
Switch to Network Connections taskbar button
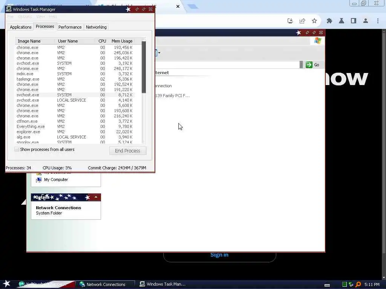(x=105, y=284)
